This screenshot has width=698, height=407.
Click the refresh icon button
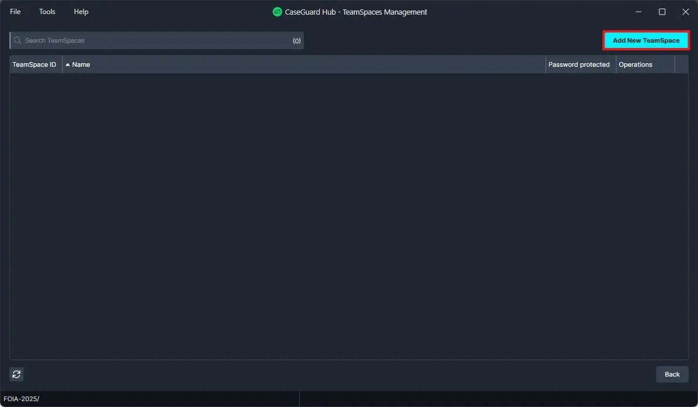click(16, 374)
